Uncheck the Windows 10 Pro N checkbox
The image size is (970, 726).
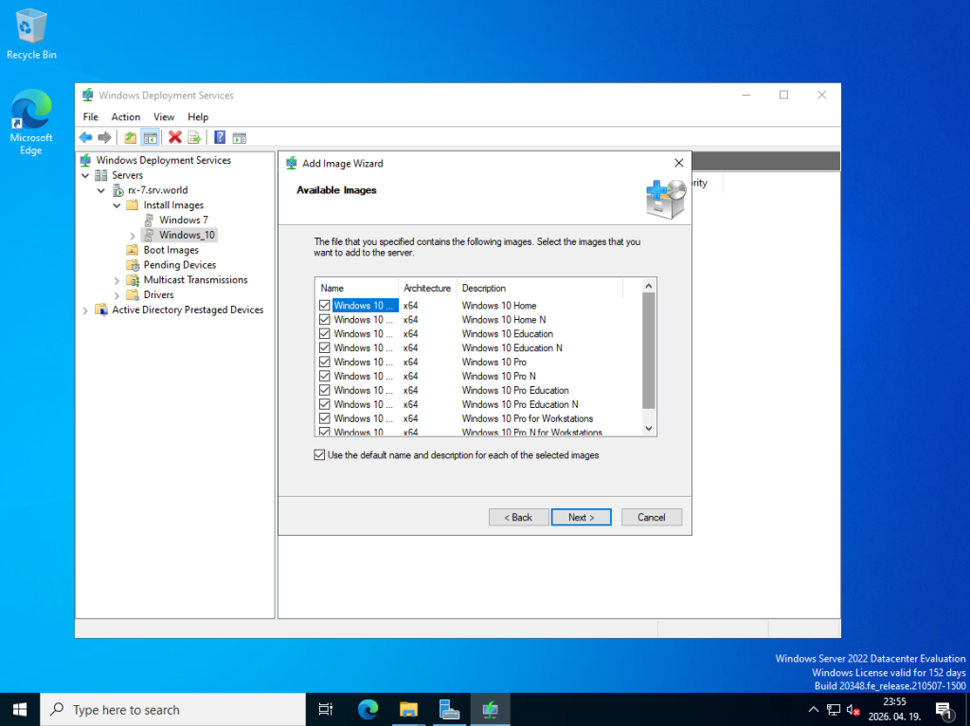[325, 376]
